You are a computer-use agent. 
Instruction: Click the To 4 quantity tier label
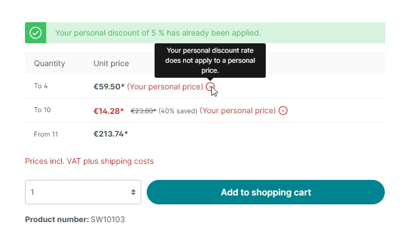tap(42, 86)
